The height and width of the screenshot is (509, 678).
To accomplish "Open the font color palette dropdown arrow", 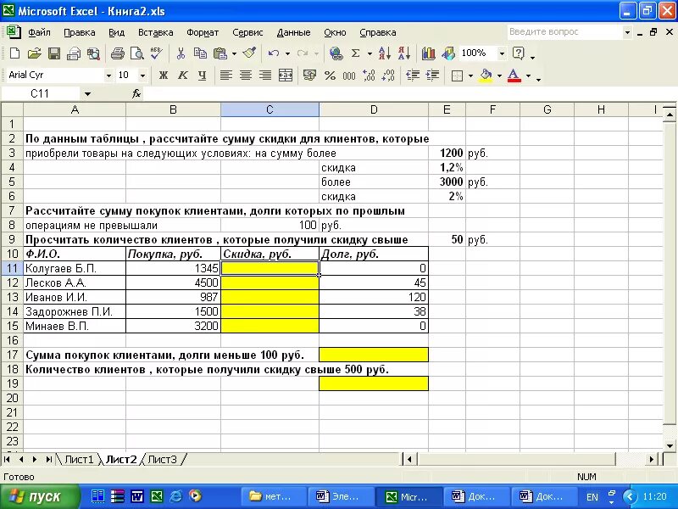I will 528,76.
